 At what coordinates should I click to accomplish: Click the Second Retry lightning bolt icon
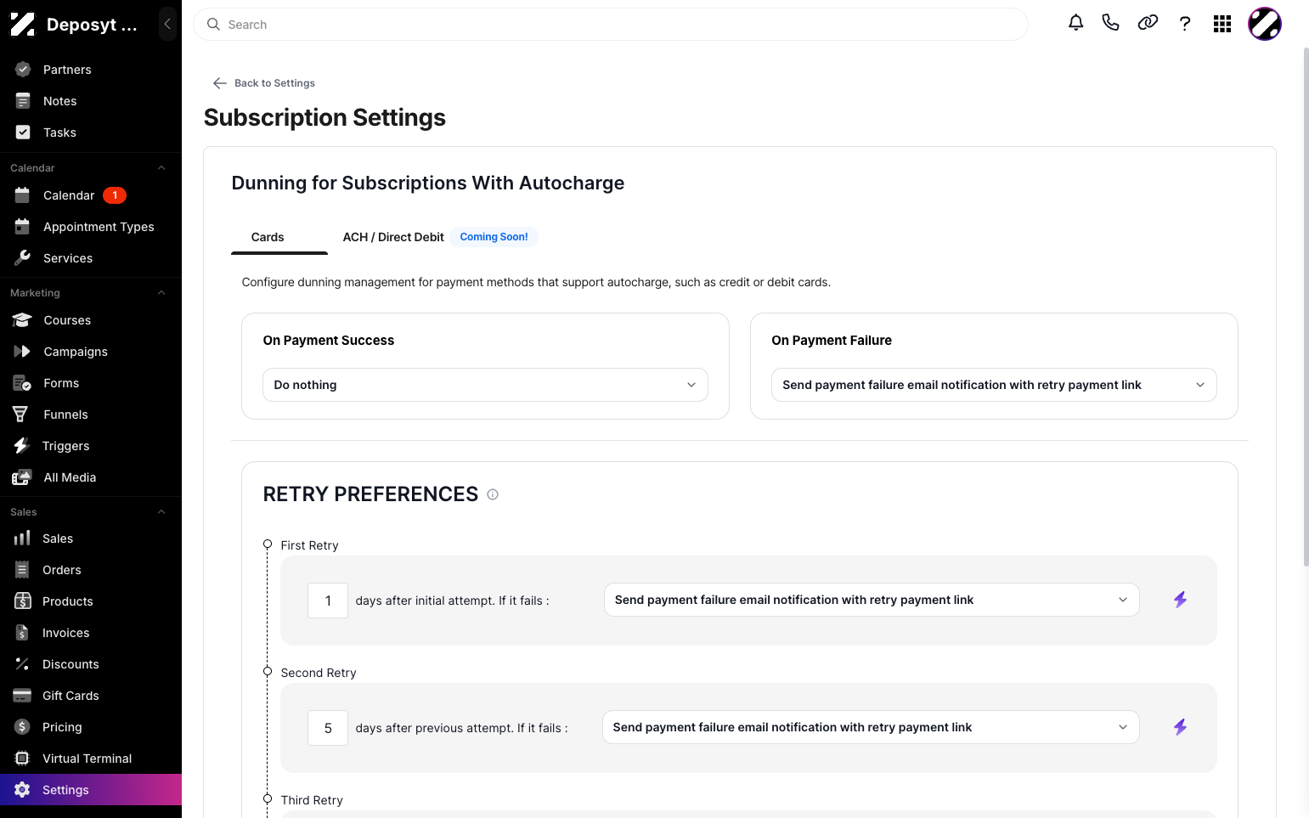(x=1180, y=727)
